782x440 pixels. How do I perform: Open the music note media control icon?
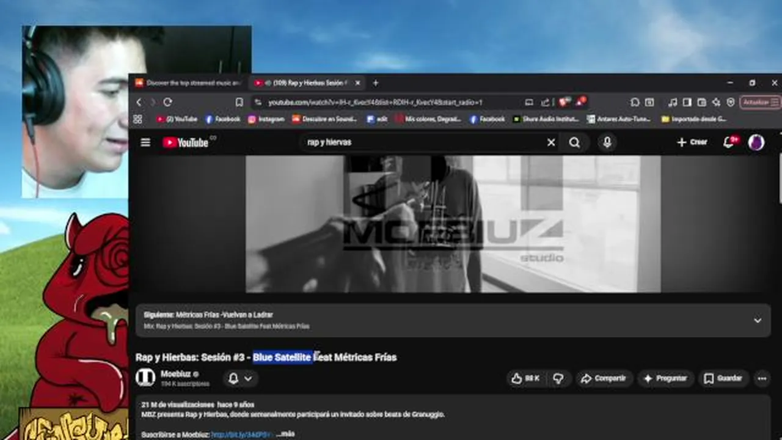[x=673, y=102]
